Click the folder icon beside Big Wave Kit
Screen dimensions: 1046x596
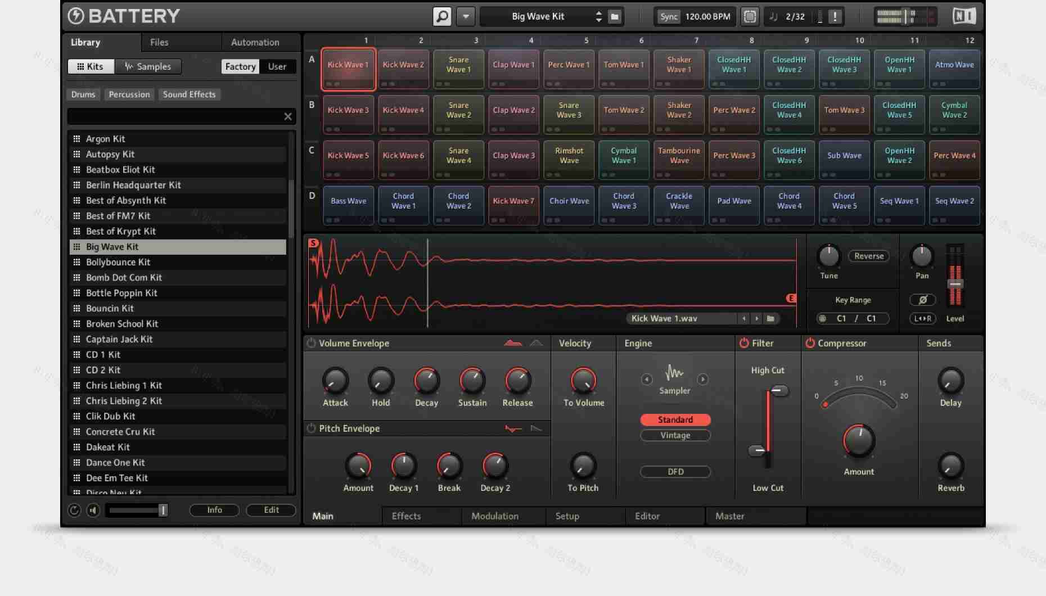(x=614, y=17)
